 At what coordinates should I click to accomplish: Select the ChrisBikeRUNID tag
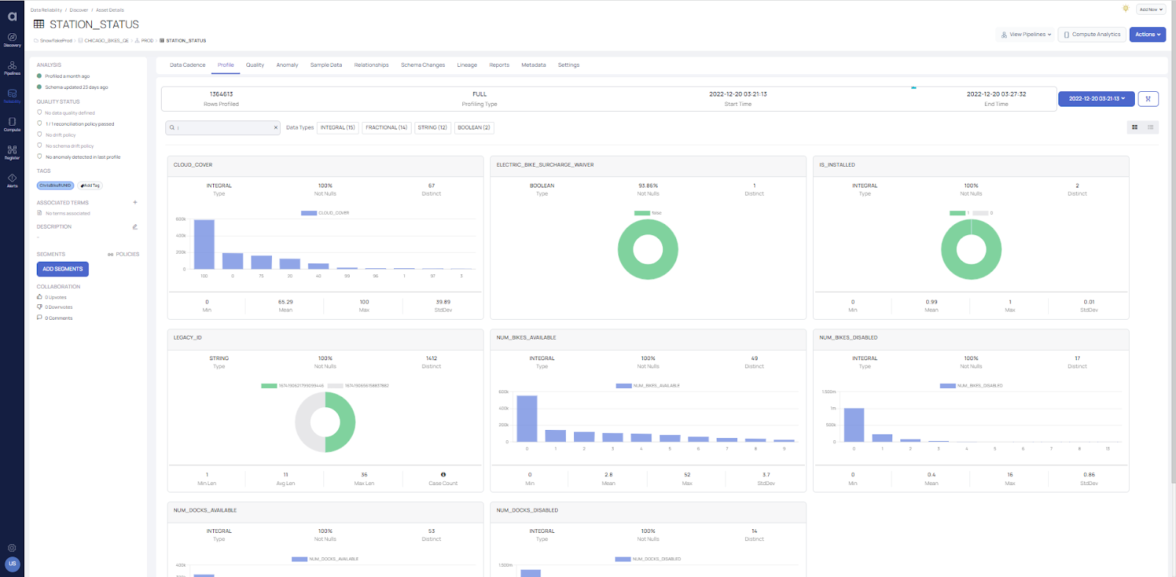tap(55, 185)
